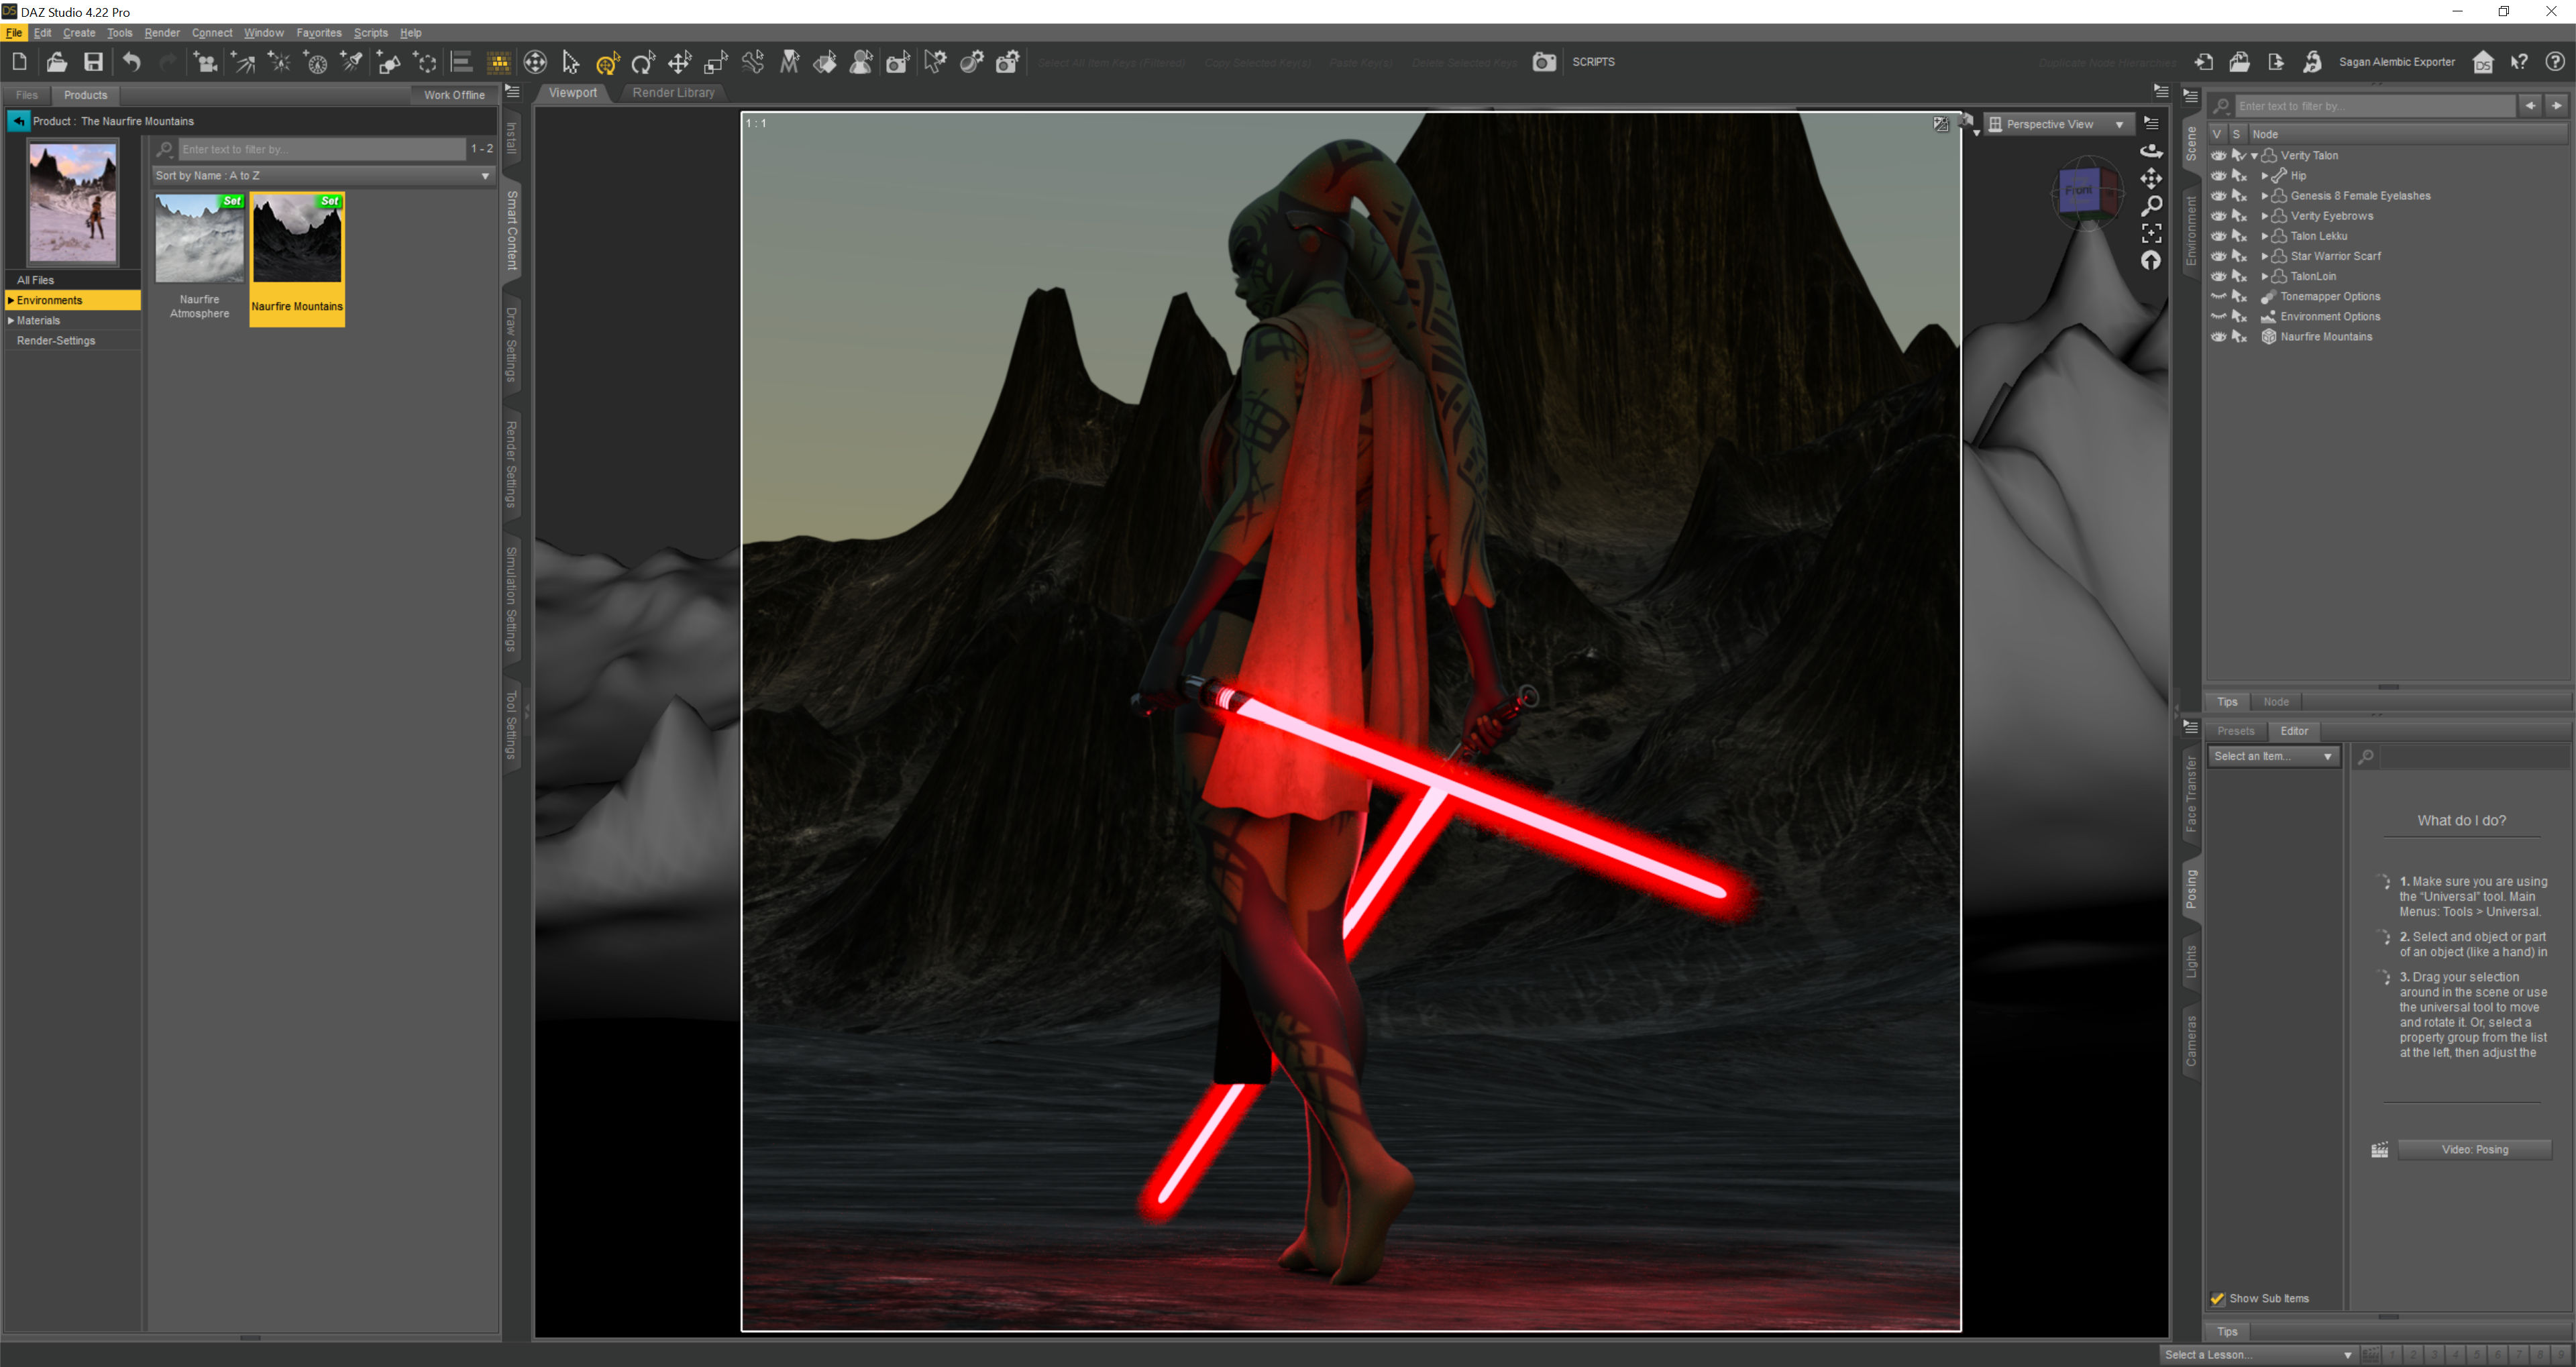Viewport: 2576px width, 1367px height.
Task: Click the Render camera icon
Action: coord(1544,62)
